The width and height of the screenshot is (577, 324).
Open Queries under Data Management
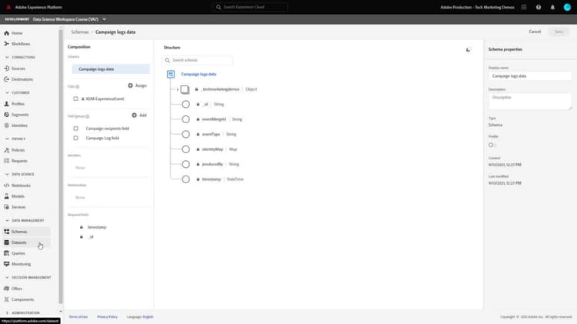[x=18, y=253]
